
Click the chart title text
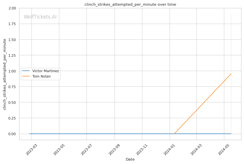pyautogui.click(x=130, y=4)
